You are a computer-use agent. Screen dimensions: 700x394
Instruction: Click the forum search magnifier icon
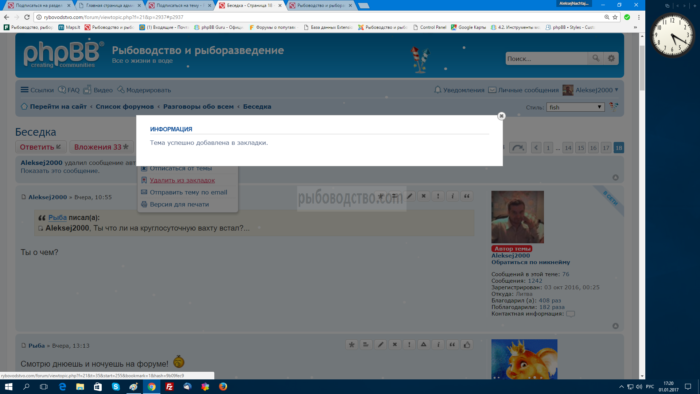[596, 58]
